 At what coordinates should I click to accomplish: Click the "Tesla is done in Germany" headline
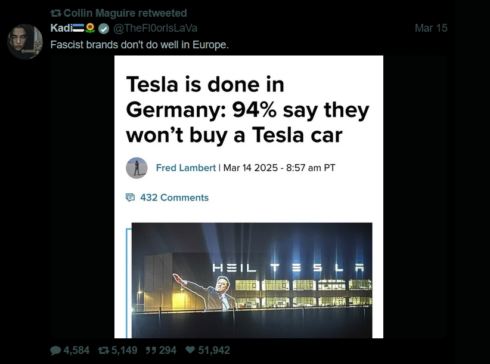pos(247,110)
